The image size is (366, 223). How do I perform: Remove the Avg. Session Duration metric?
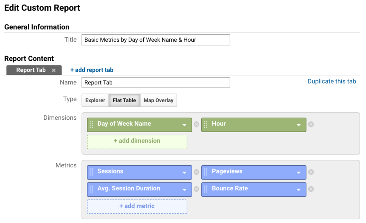[x=196, y=189]
